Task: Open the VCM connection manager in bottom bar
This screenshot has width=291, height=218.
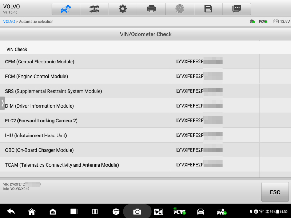Action: [179, 211]
